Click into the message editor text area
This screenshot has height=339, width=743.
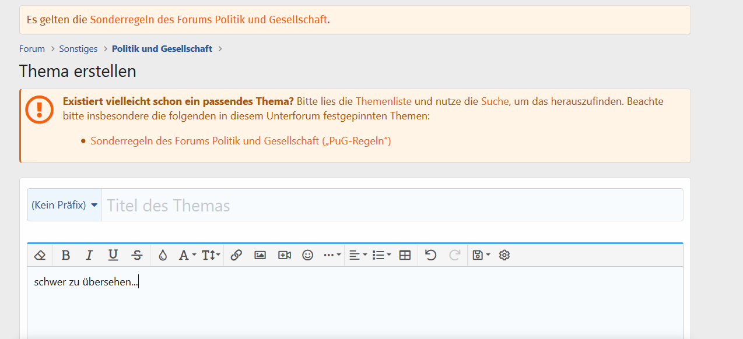355,303
